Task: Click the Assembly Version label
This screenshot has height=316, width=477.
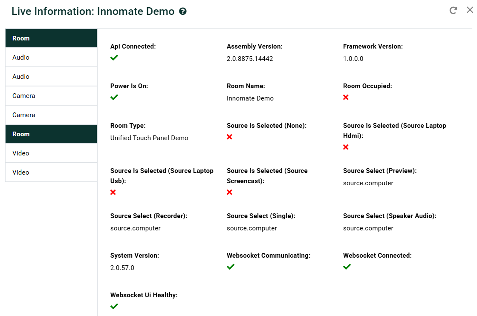Action: [254, 46]
